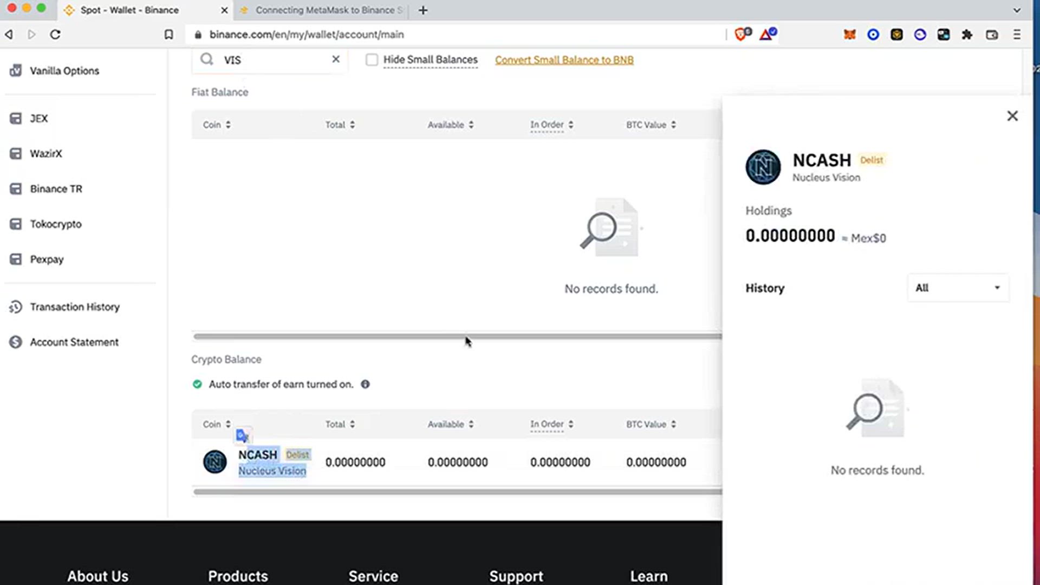Click the NCASH logo in details panel
The width and height of the screenshot is (1040, 585).
(763, 167)
